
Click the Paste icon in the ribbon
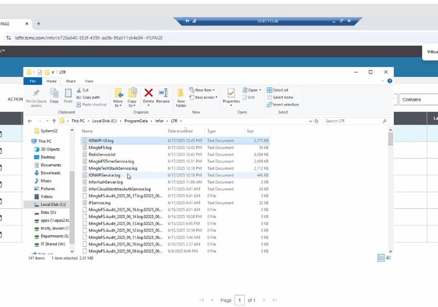68,93
